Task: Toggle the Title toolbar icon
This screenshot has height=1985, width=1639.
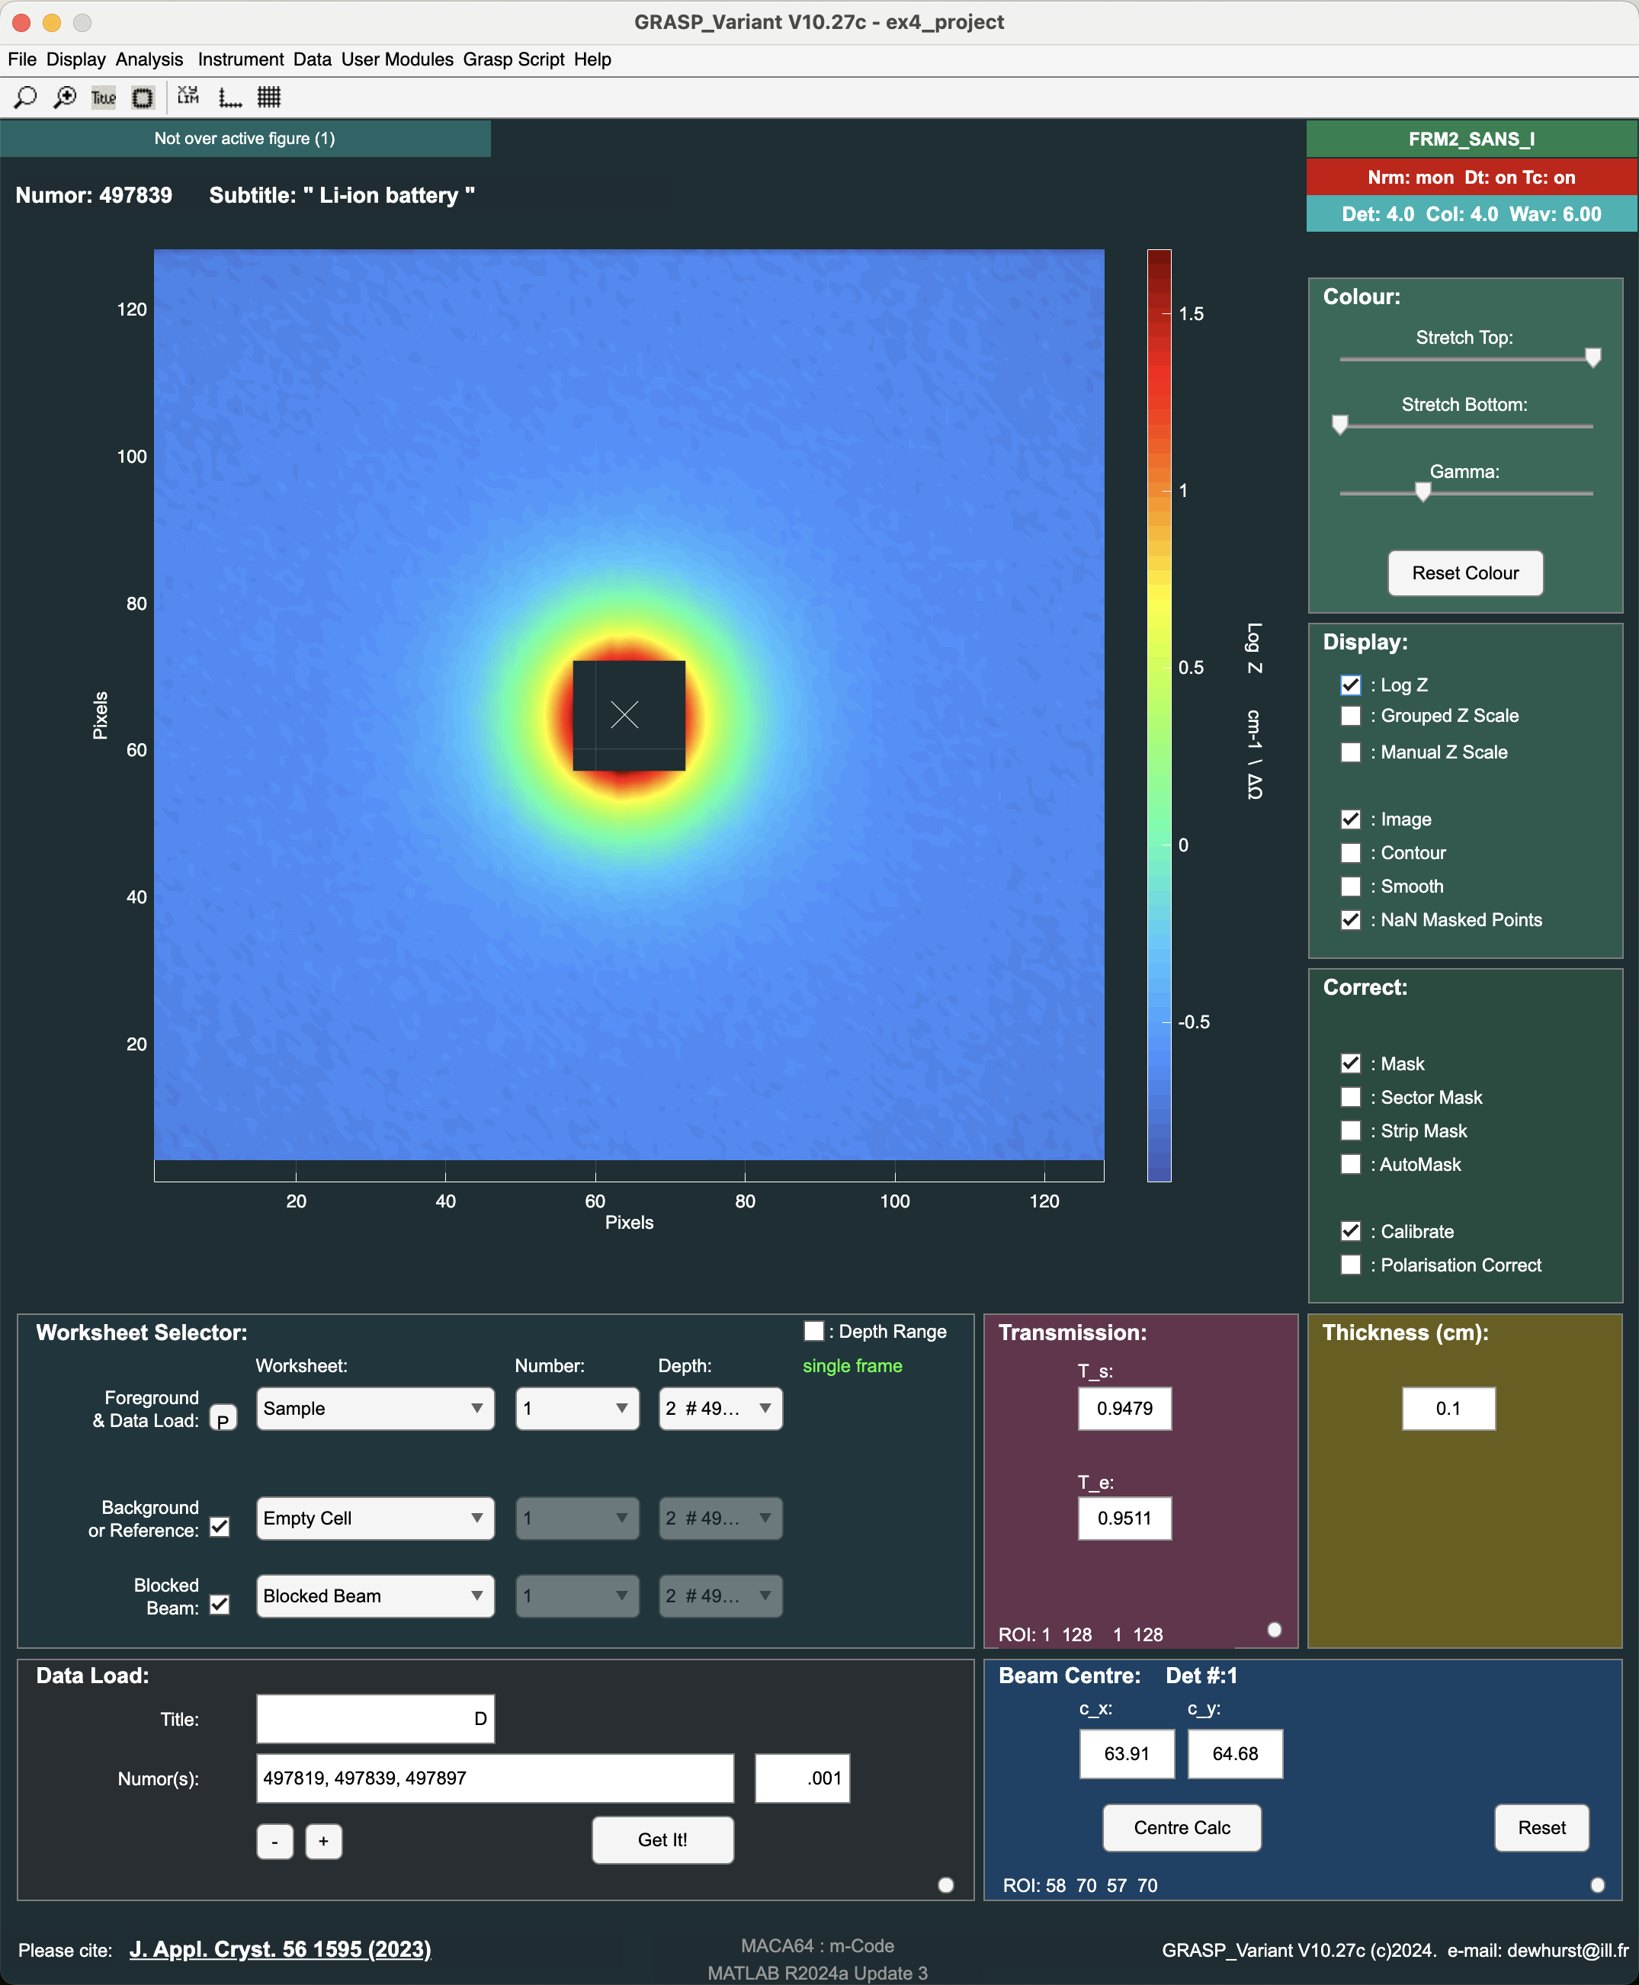Action: pos(103,98)
